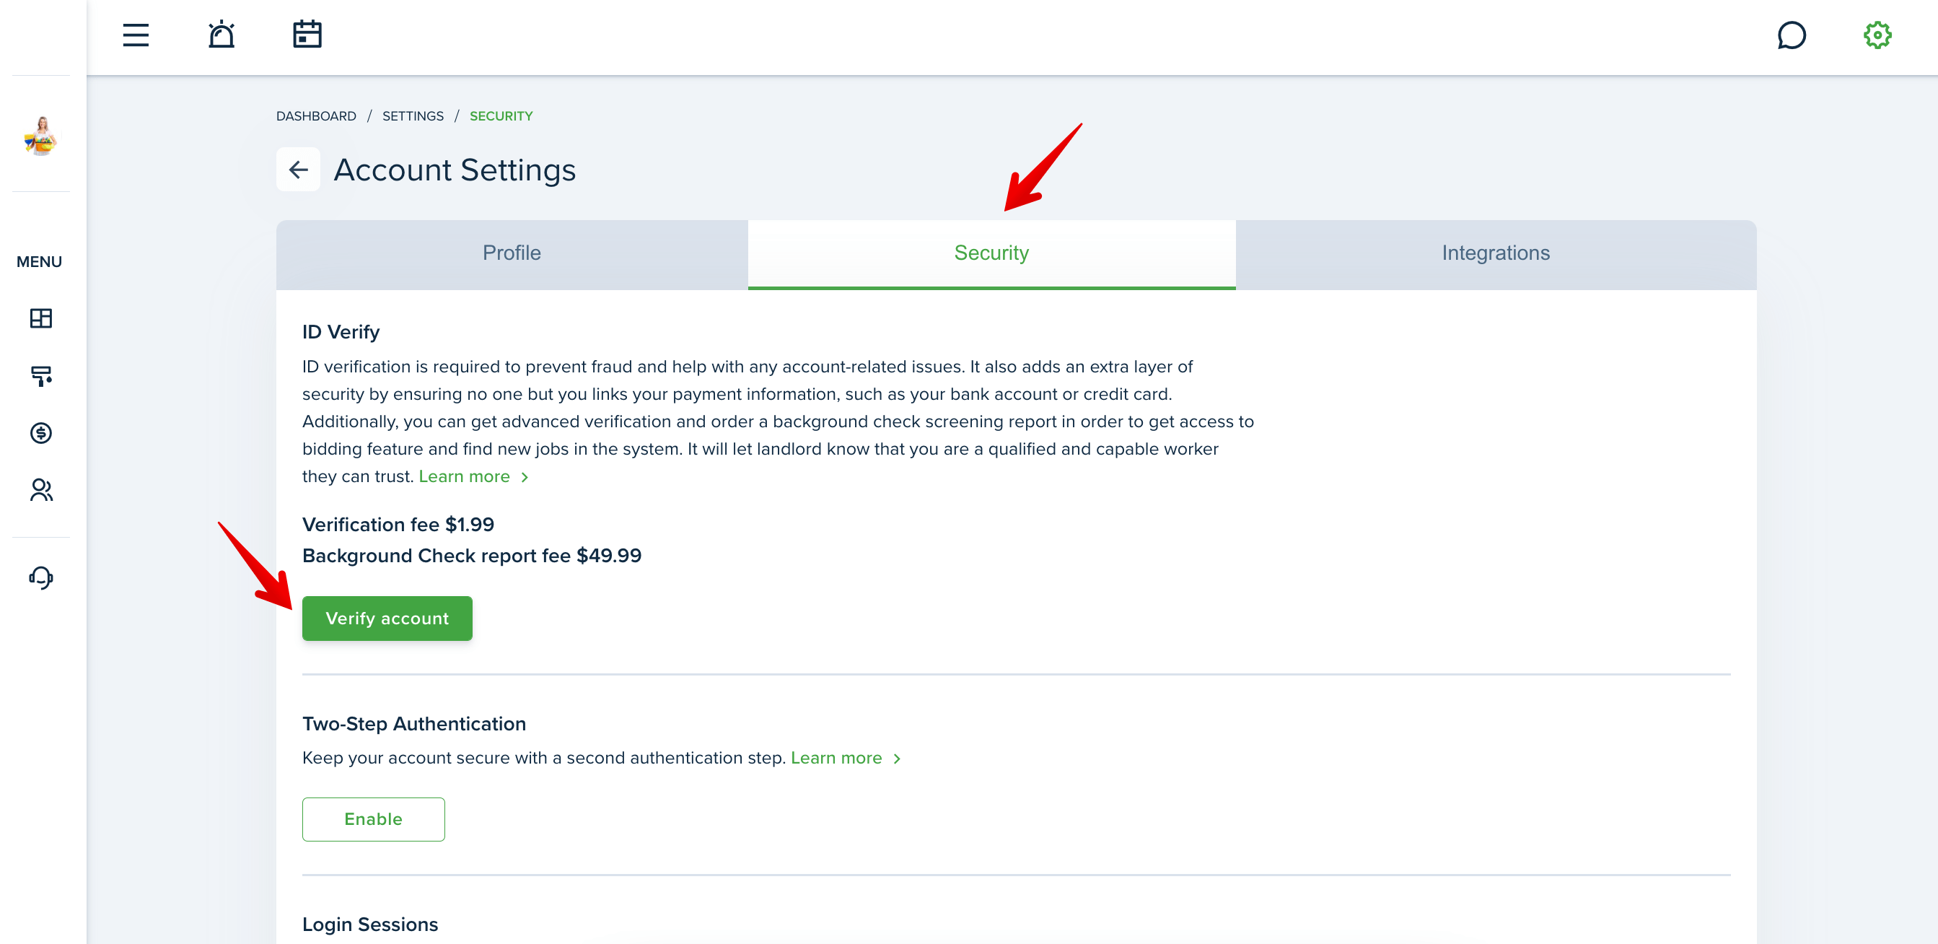Go to SETTINGS in the breadcrumb
Screen dimensions: 1938x944
coord(413,116)
